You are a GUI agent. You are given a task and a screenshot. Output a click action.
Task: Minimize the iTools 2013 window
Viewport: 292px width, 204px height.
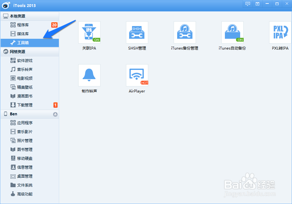[x=267, y=4]
